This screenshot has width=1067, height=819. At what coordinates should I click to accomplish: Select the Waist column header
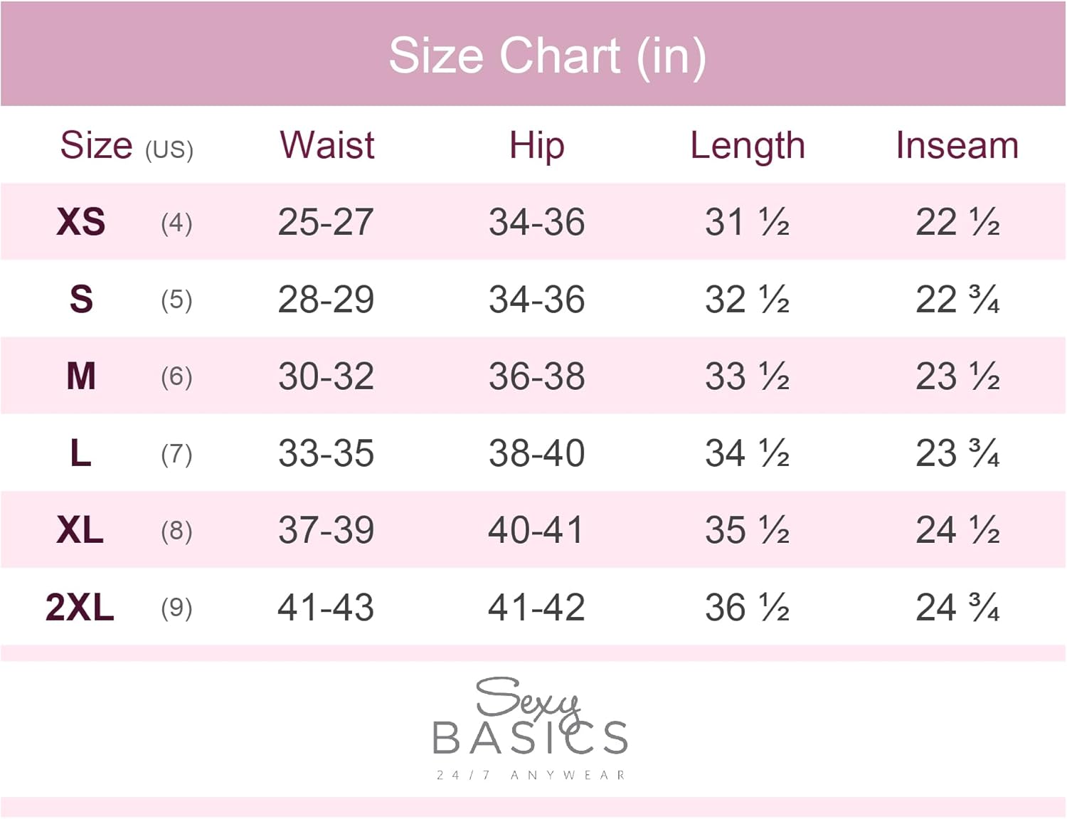point(327,145)
